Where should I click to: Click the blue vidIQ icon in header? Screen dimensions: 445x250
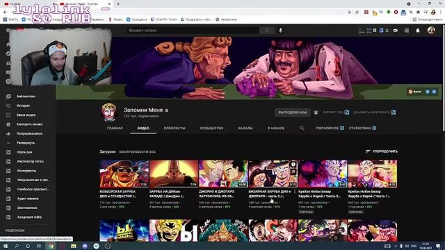pos(381,31)
